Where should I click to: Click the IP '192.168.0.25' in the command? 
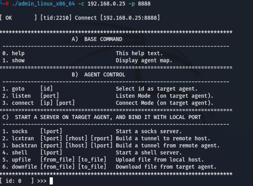pos(106,4)
